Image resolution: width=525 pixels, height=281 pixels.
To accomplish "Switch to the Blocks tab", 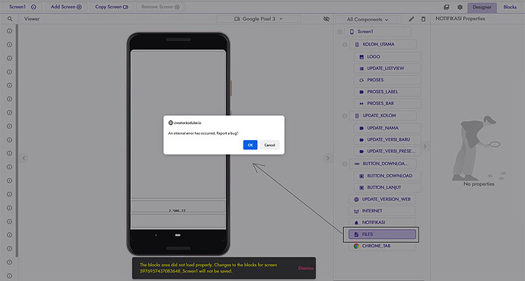I will 510,7.
